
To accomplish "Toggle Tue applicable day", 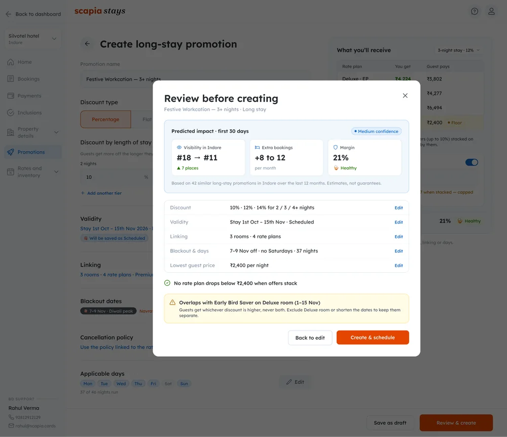I will click(x=104, y=384).
